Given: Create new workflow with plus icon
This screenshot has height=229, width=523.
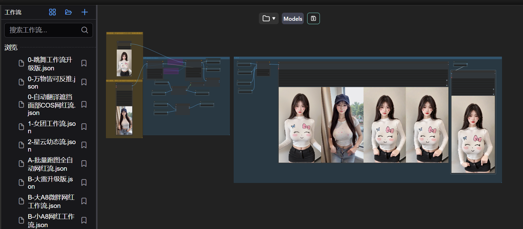Looking at the screenshot, I should (85, 12).
